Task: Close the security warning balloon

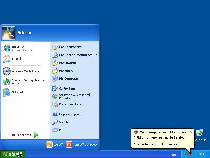Action: 191,132
